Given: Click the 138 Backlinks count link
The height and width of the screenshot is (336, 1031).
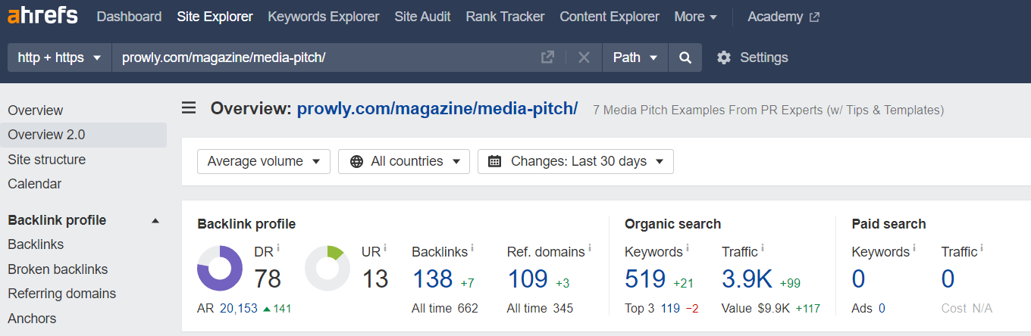Looking at the screenshot, I should click(432, 279).
